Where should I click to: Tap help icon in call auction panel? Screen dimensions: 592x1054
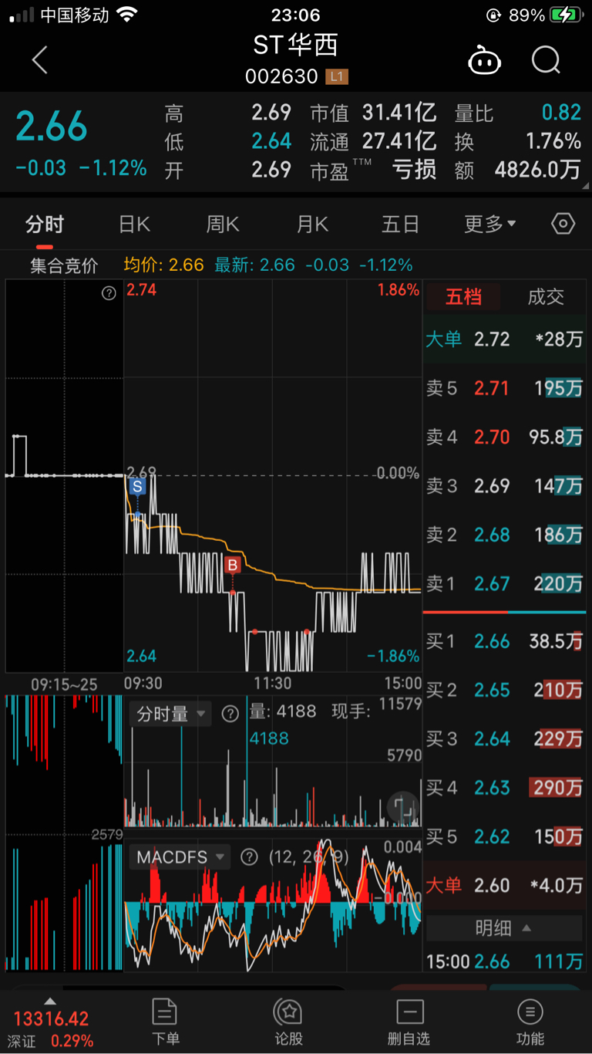click(x=109, y=293)
